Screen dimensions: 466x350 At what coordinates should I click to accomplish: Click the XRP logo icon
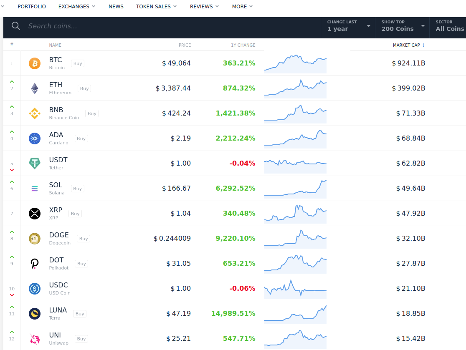35,214
